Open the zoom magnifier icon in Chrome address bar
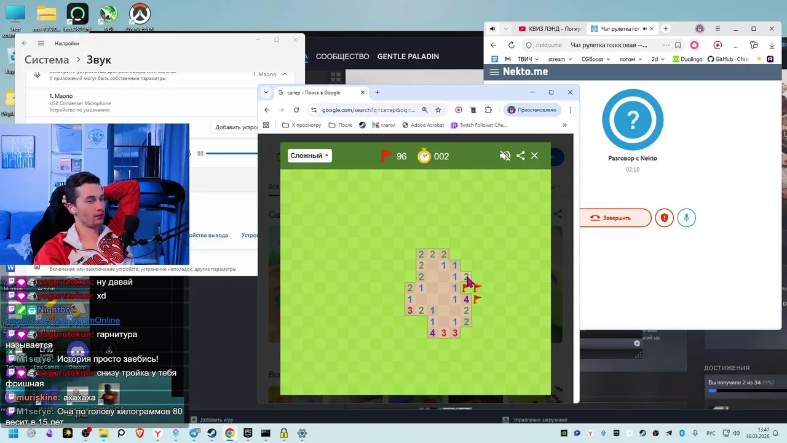Screen dimensions: 787x443 pos(425,110)
